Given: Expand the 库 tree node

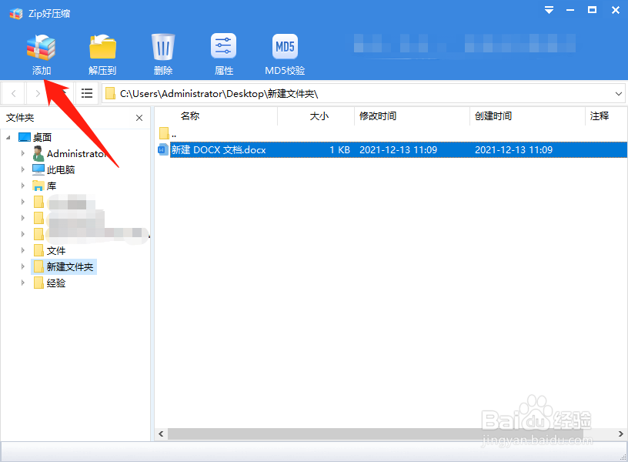Looking at the screenshot, I should point(23,186).
